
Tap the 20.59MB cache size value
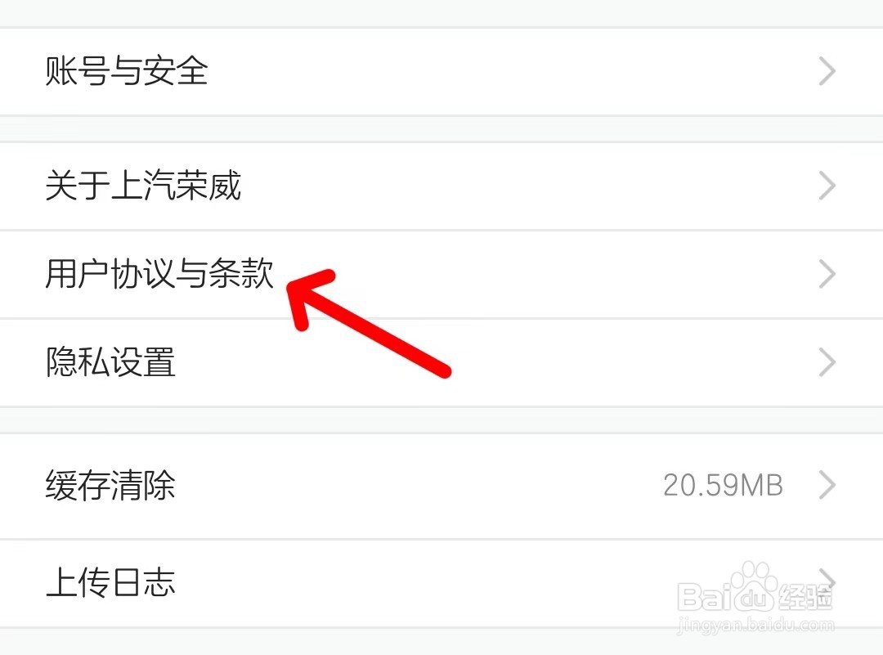coord(723,485)
